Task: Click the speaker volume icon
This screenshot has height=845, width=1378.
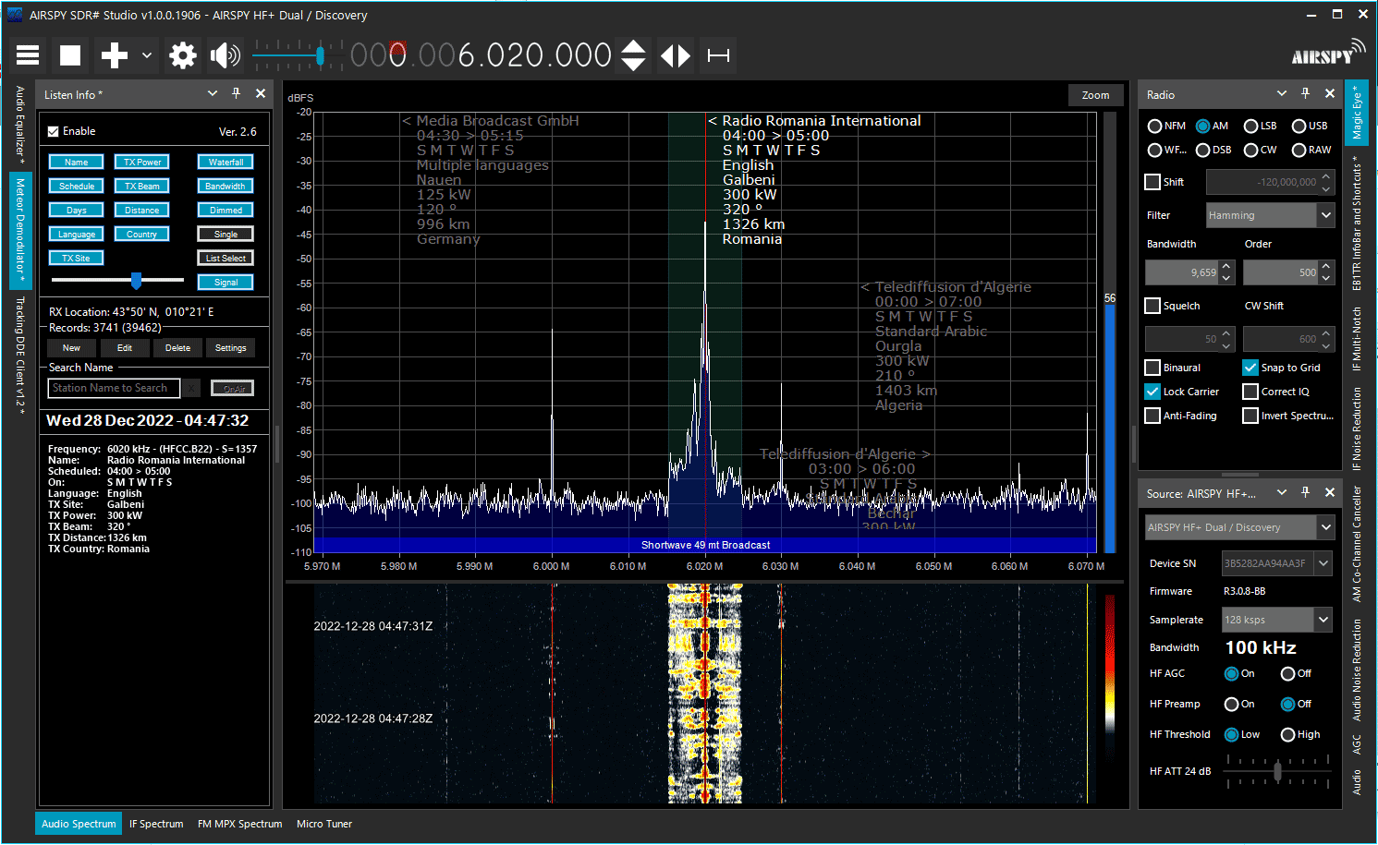Action: point(223,55)
